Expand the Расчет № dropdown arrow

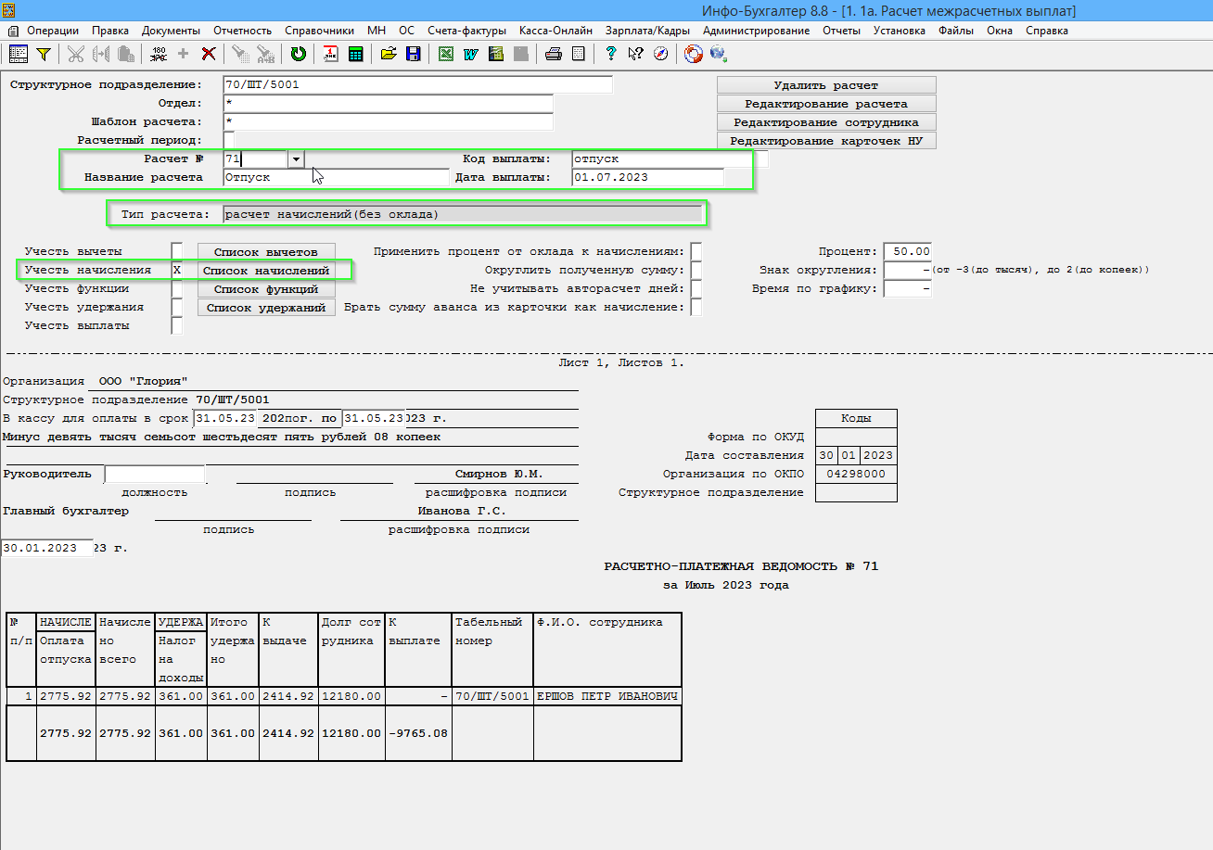(x=296, y=159)
